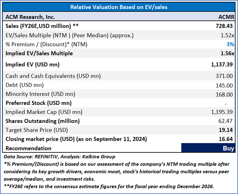Select the 'Closing market price (USD)' label

(76, 139)
